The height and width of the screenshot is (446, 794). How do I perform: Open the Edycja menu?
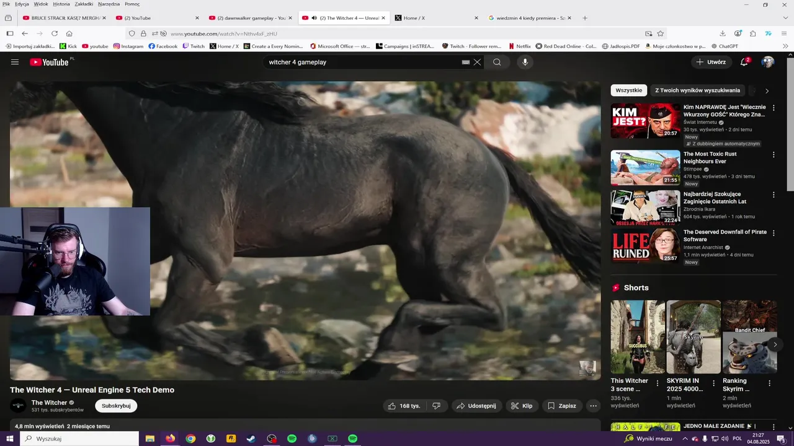22,4
